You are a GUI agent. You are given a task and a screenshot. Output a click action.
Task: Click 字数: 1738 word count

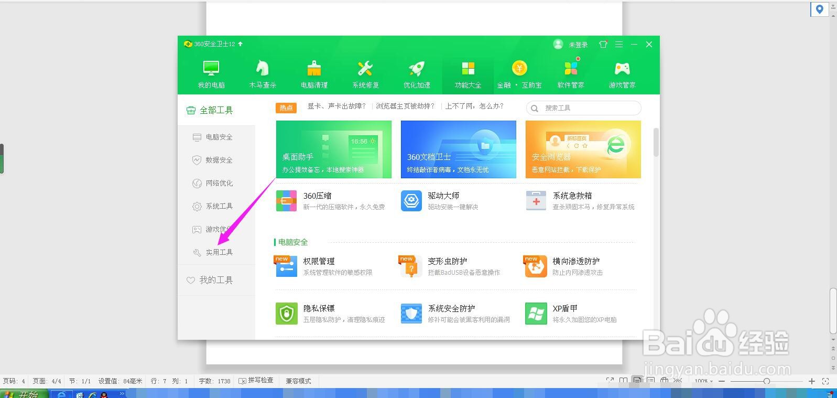tap(215, 381)
